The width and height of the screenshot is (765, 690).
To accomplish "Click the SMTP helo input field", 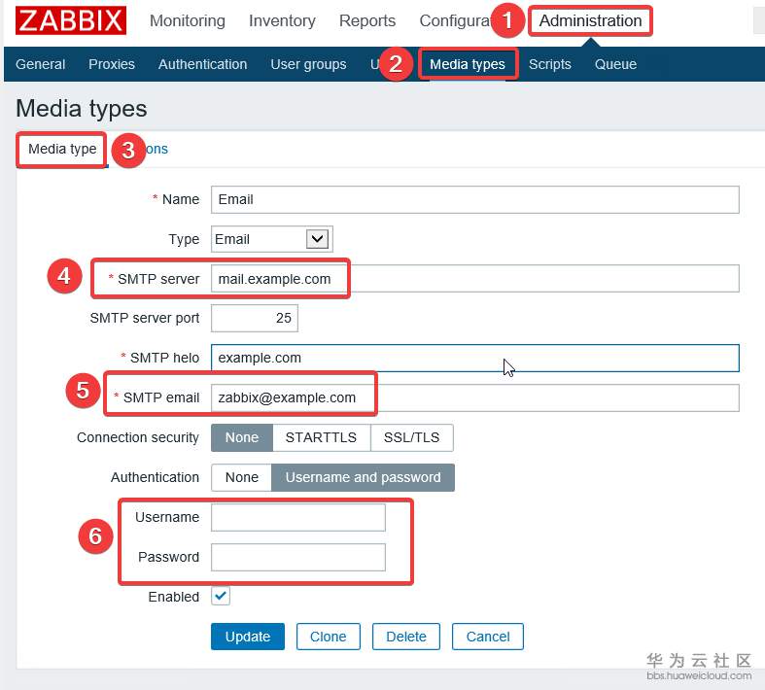I will pyautogui.click(x=475, y=358).
